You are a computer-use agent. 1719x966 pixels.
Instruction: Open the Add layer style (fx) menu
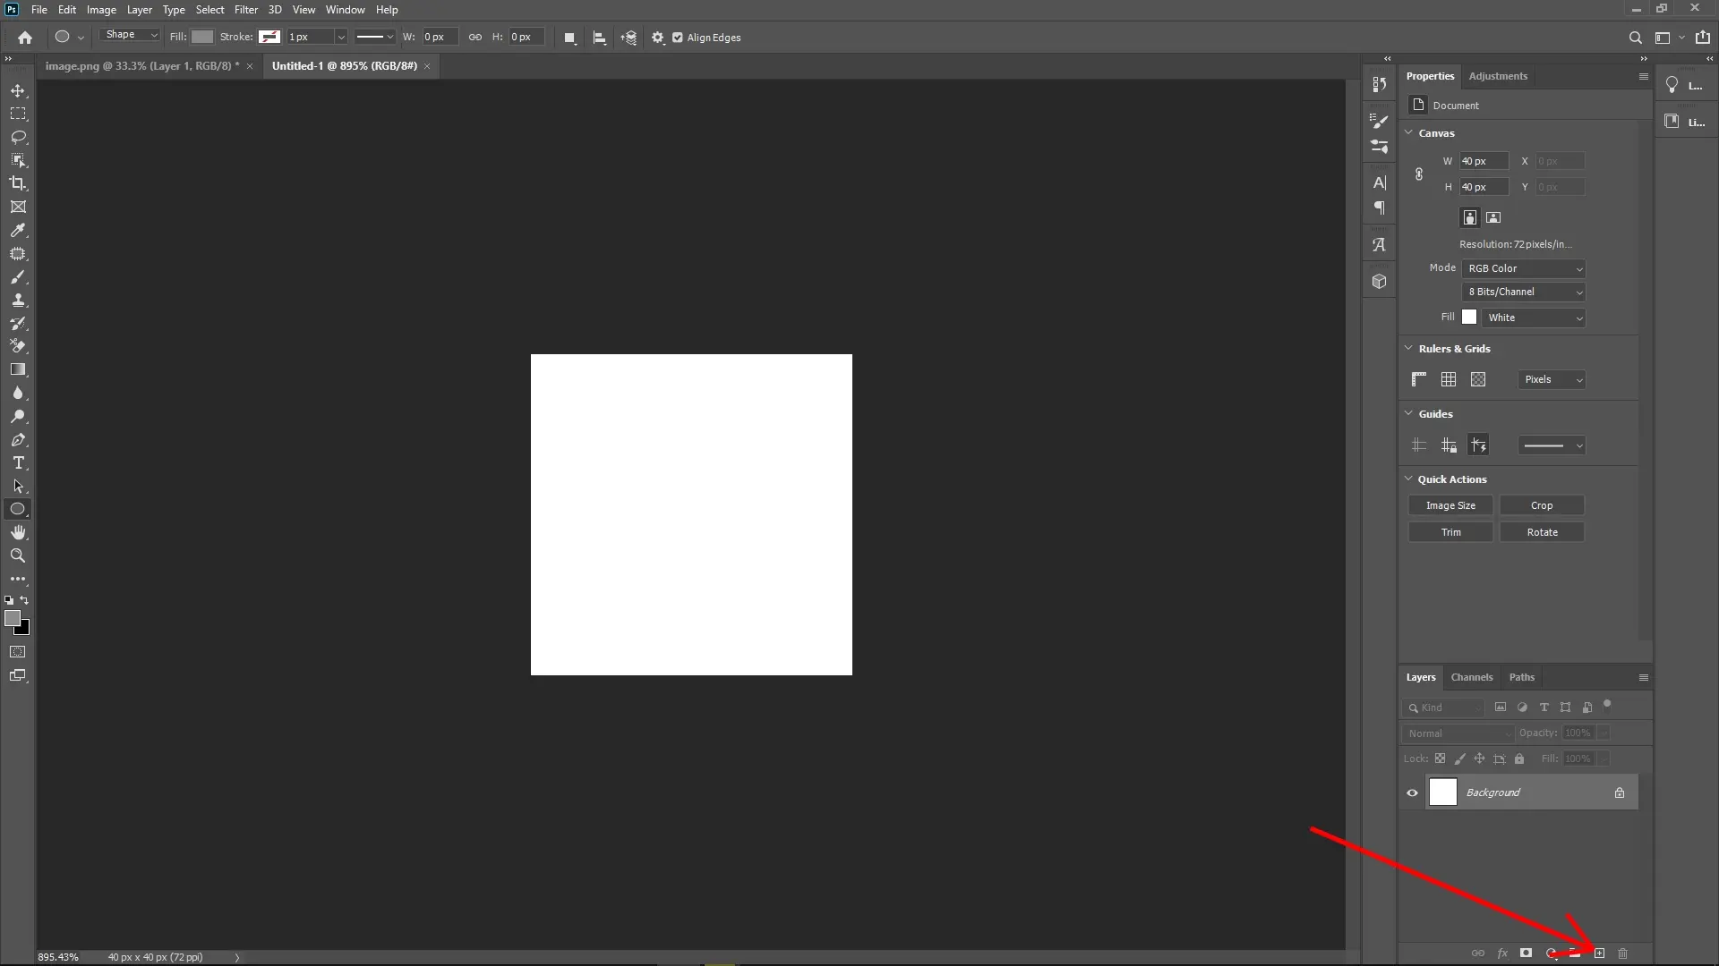pyautogui.click(x=1503, y=953)
